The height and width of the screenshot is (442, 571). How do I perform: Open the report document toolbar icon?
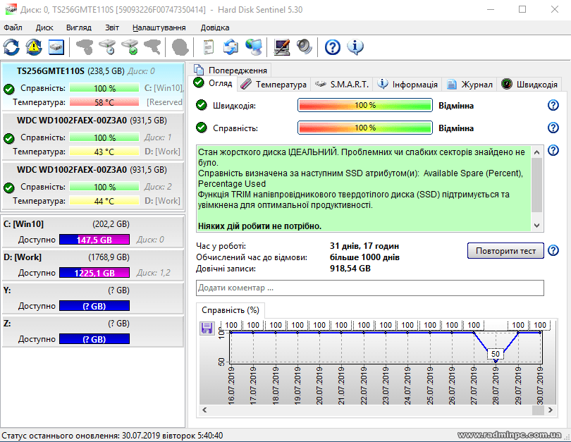[208, 47]
